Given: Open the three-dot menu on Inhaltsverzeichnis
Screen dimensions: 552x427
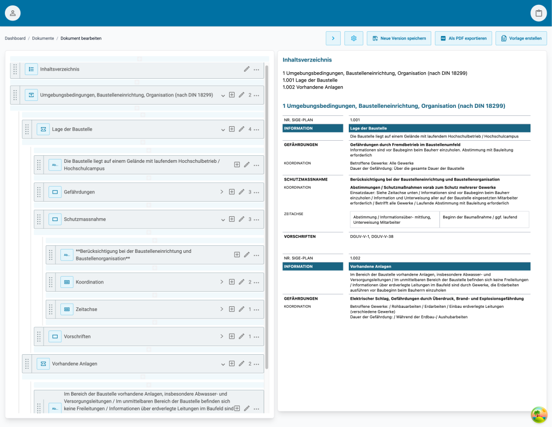Looking at the screenshot, I should click(256, 69).
